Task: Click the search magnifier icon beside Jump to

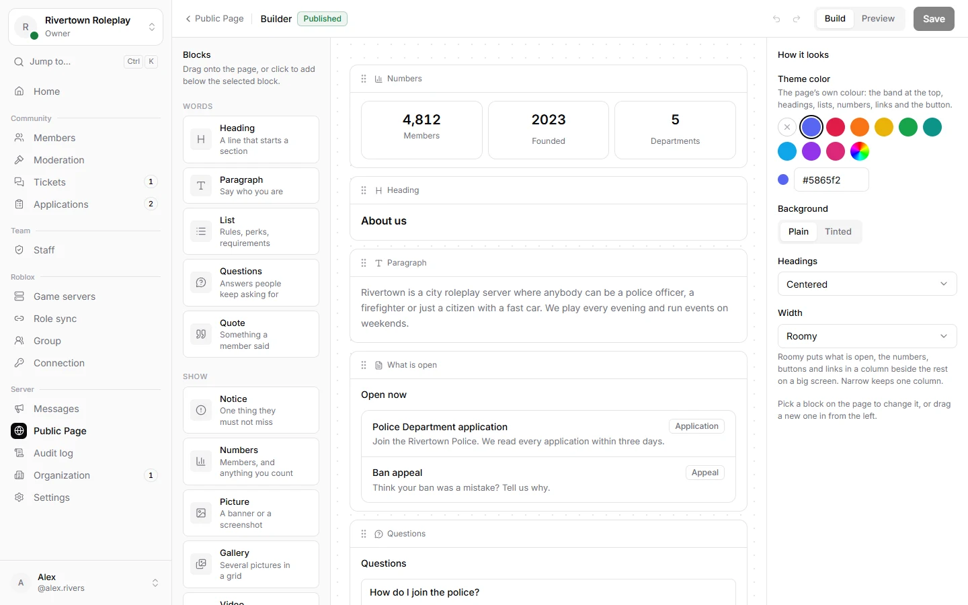Action: 19,61
